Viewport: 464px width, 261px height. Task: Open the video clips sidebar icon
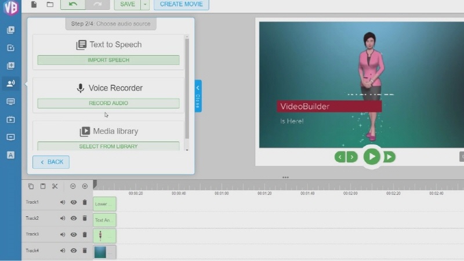(x=10, y=119)
